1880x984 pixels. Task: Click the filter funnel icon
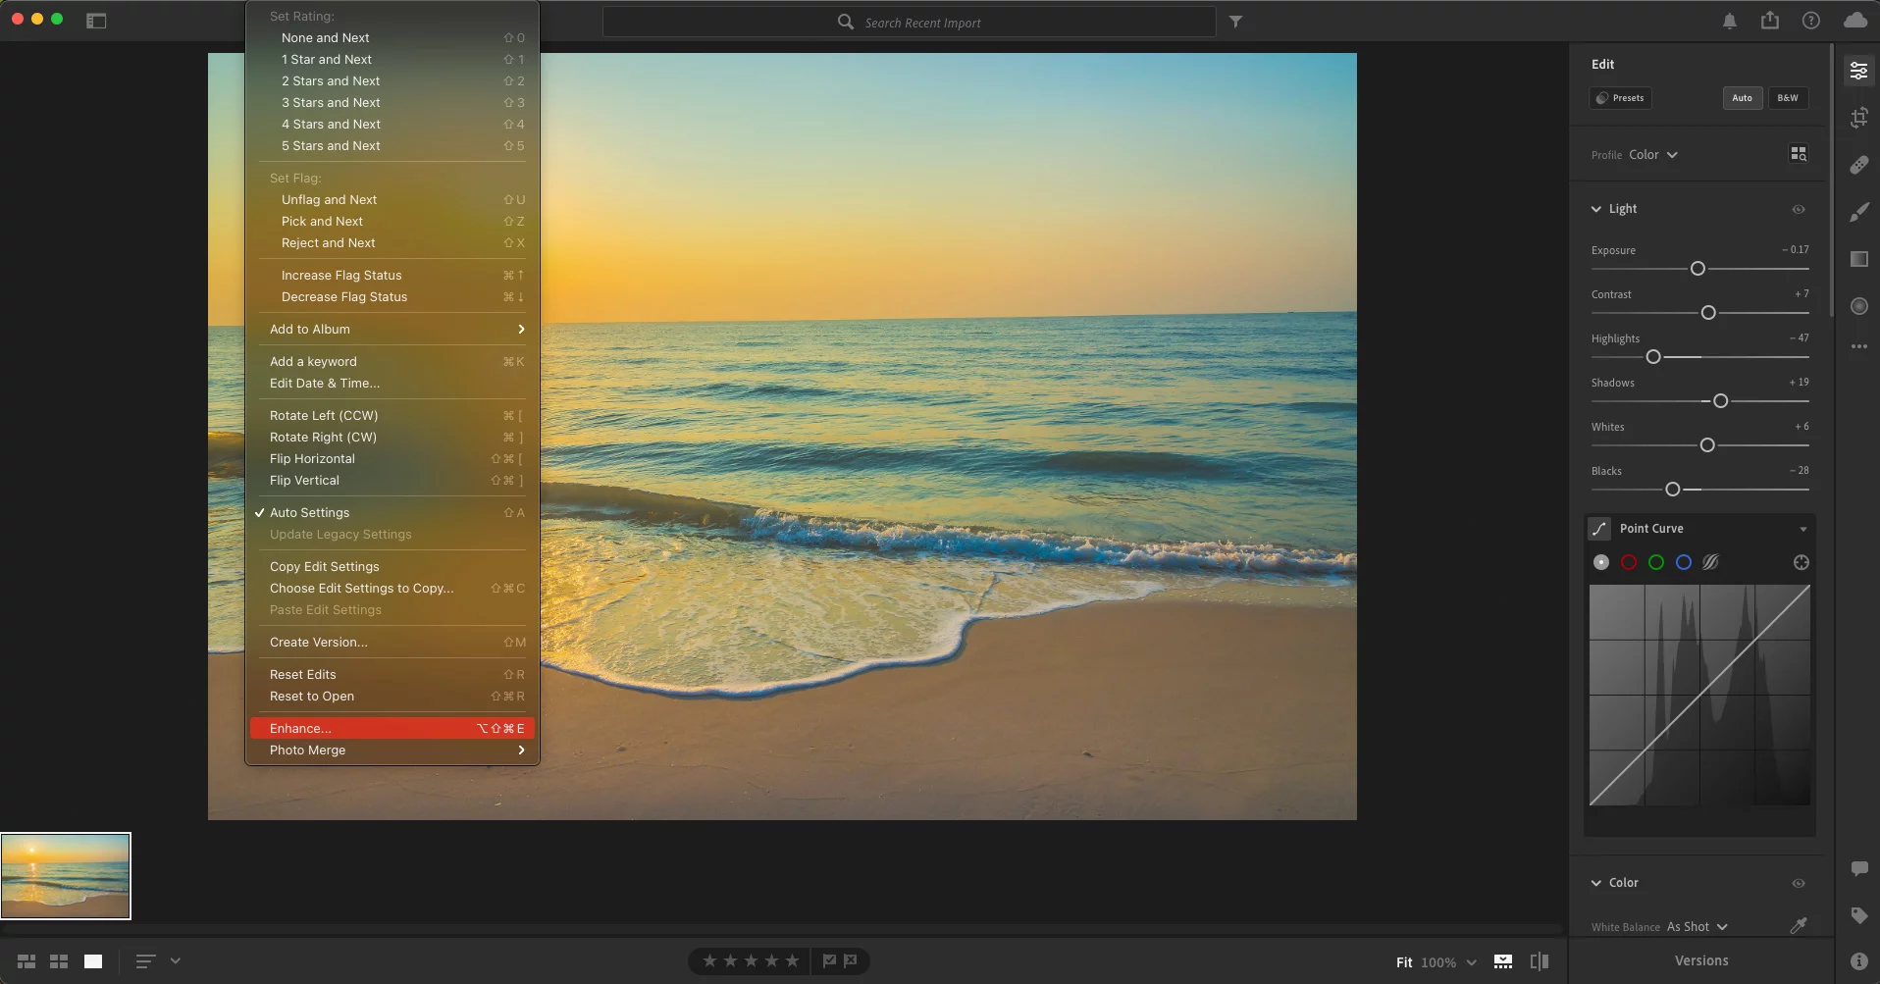coord(1235,22)
